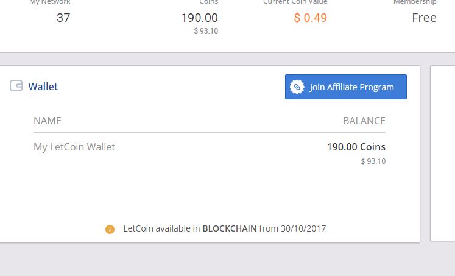Open the Wallet section heading
The image size is (455, 276).
click(x=43, y=87)
